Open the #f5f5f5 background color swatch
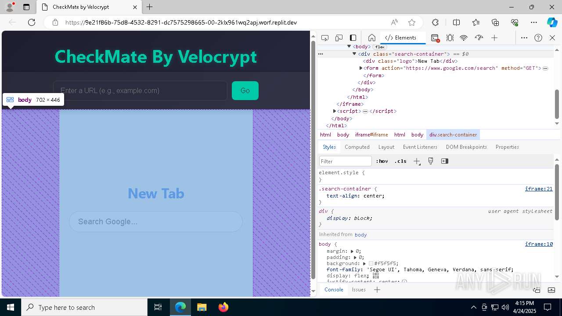The width and height of the screenshot is (562, 316). [371, 264]
